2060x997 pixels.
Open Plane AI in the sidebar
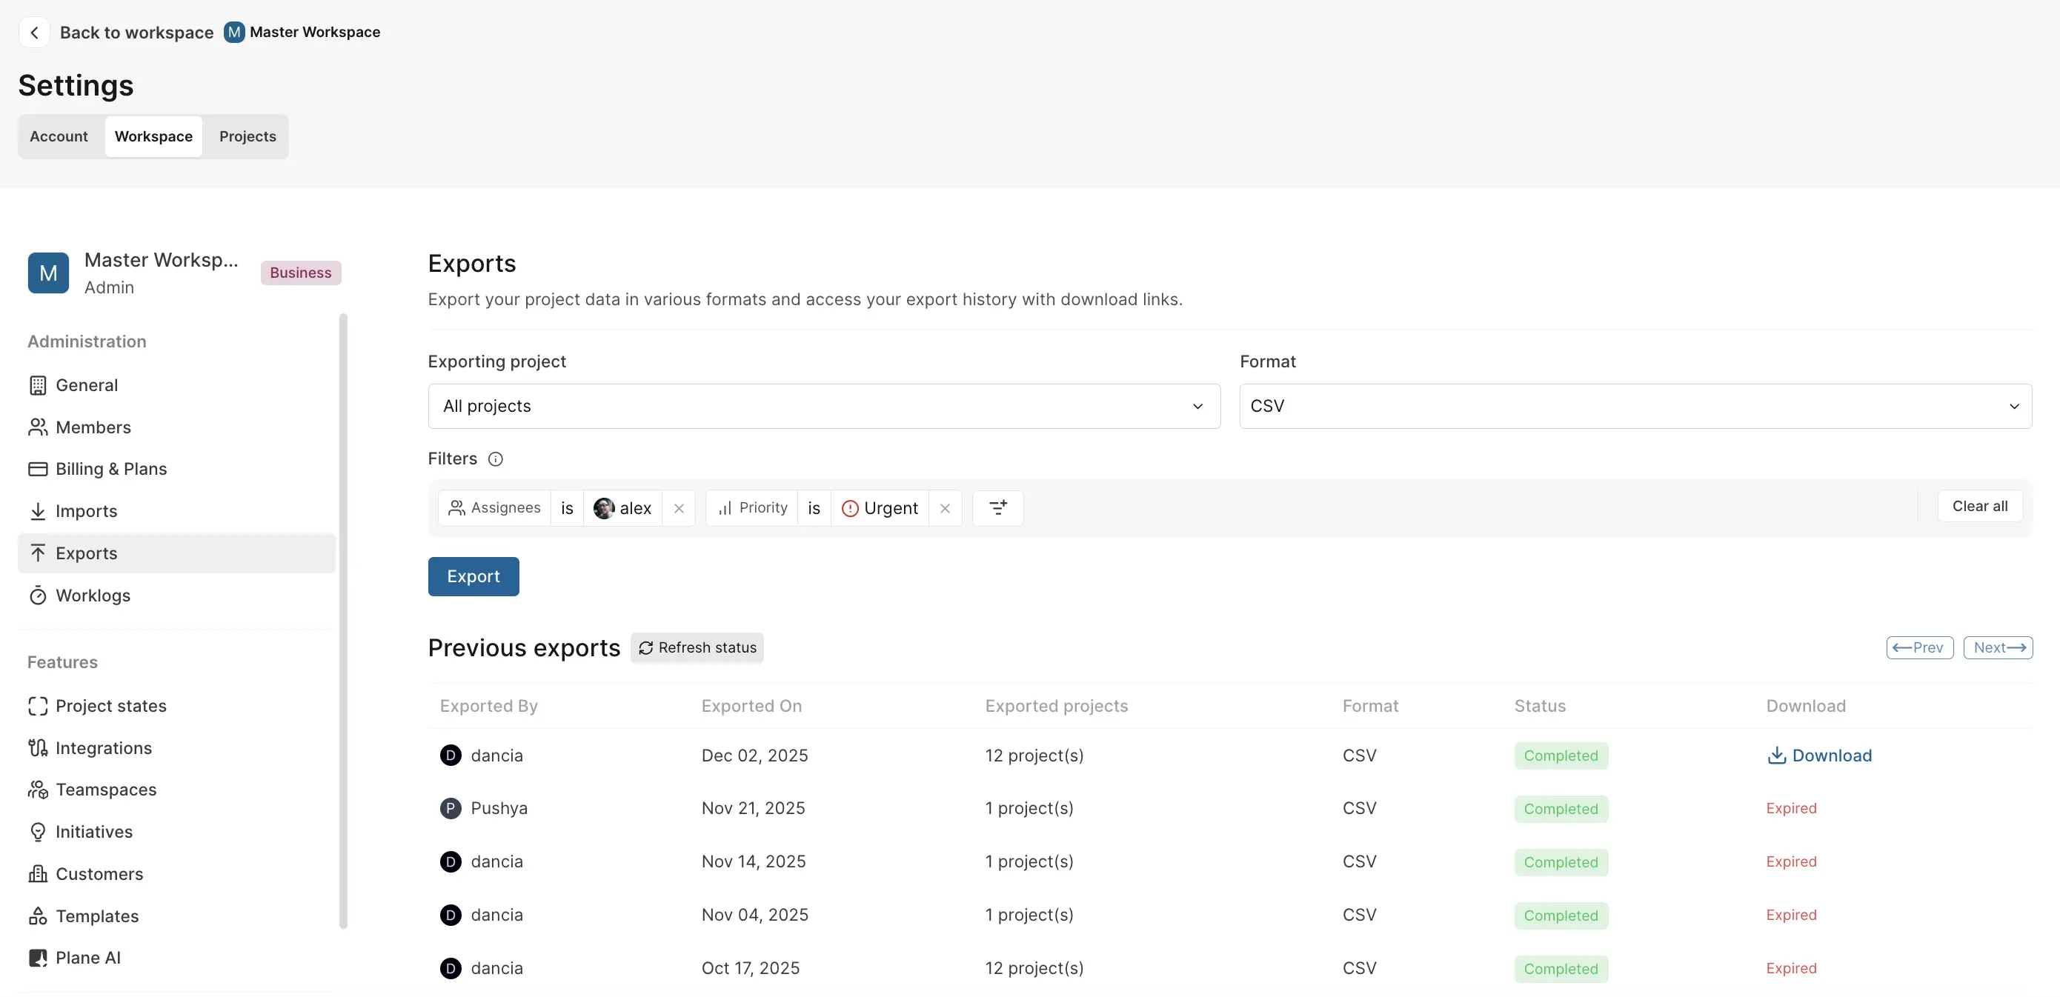click(88, 957)
